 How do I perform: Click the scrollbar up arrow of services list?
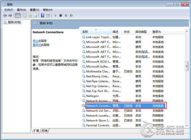[187, 31]
